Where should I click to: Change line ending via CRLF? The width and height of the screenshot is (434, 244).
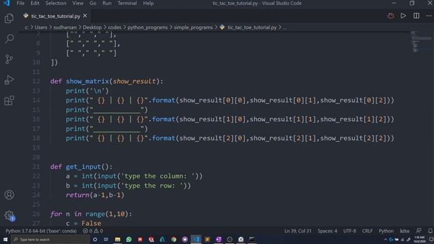pyautogui.click(x=368, y=230)
